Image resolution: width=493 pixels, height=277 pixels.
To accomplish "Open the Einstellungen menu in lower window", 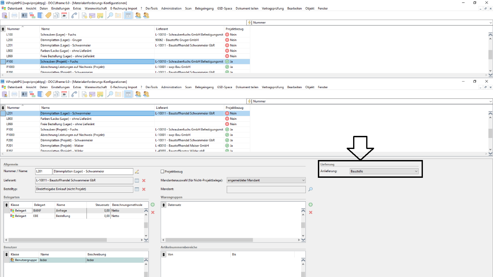I will coord(61,87).
